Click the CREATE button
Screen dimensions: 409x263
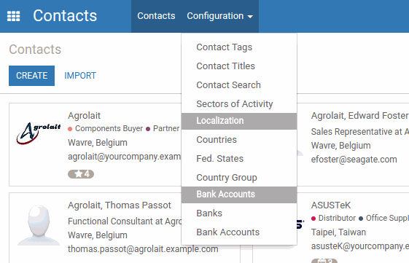coord(31,76)
